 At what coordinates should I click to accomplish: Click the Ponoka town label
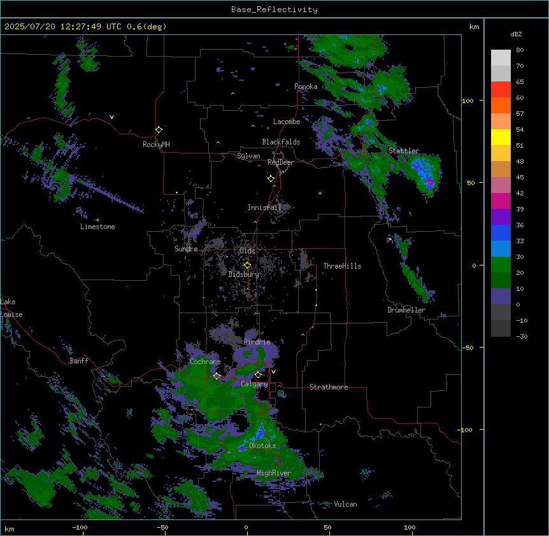[x=306, y=87]
